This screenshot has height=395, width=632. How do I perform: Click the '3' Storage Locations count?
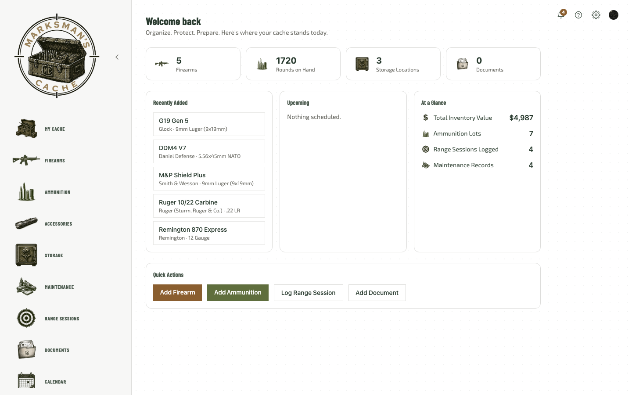(x=379, y=61)
